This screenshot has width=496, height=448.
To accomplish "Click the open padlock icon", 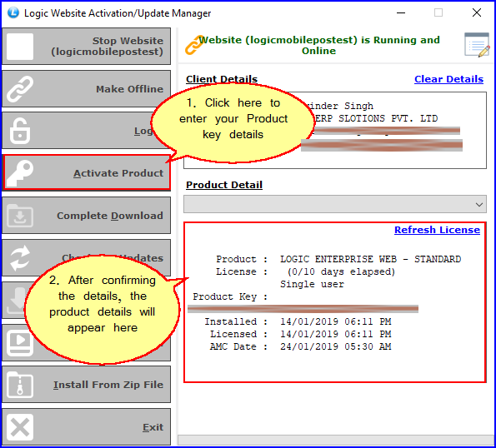I will 20,131.
